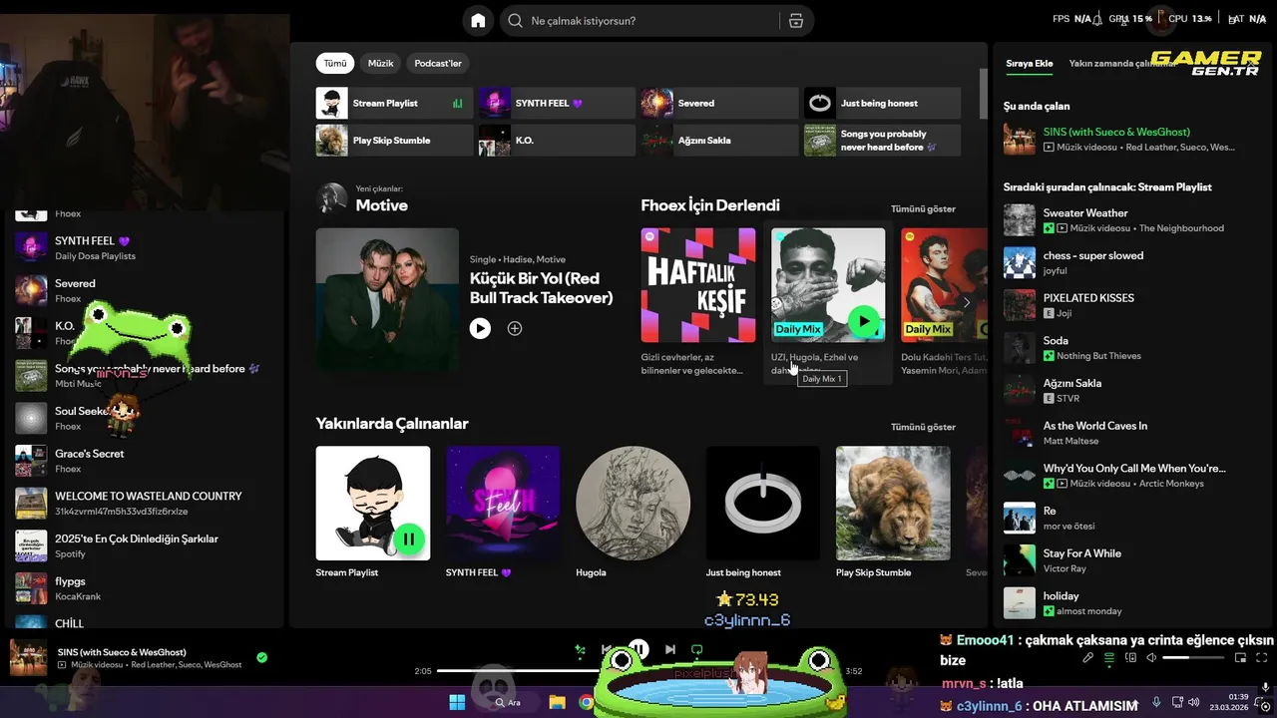Viewport: 1277px width, 718px height.
Task: Open system tray volume icon
Action: coord(1195,702)
